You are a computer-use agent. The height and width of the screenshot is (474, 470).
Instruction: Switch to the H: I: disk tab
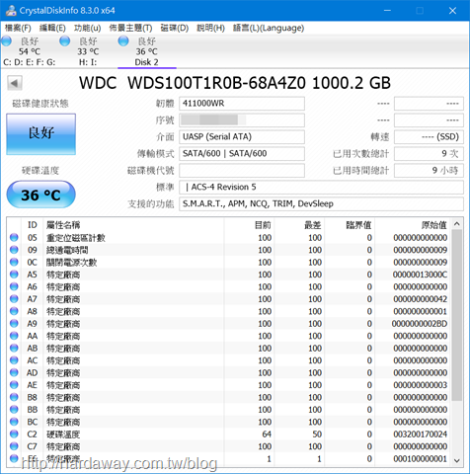pos(88,51)
